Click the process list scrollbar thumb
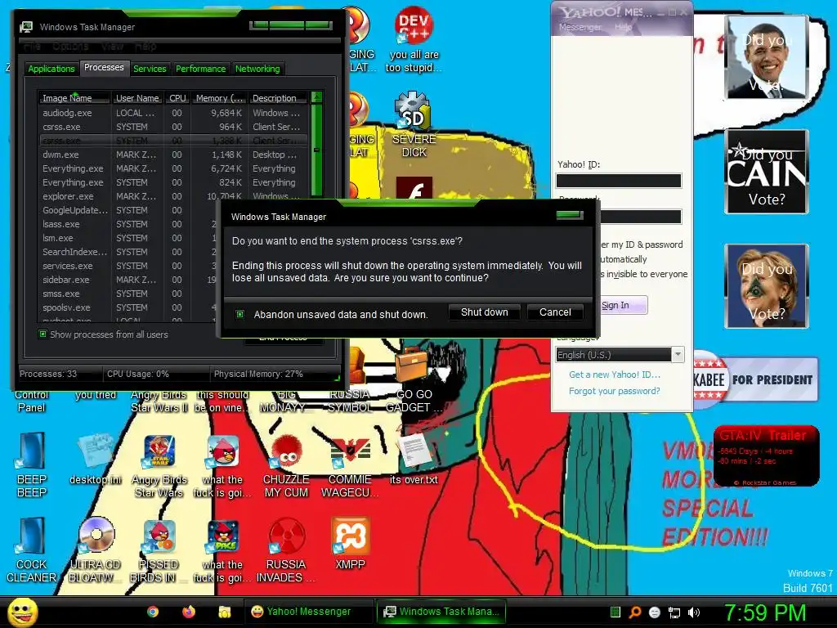Image resolution: width=837 pixels, height=628 pixels. point(316,150)
